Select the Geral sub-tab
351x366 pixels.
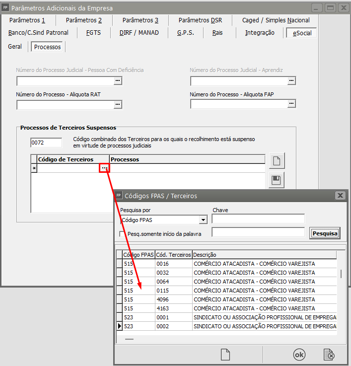click(x=15, y=47)
